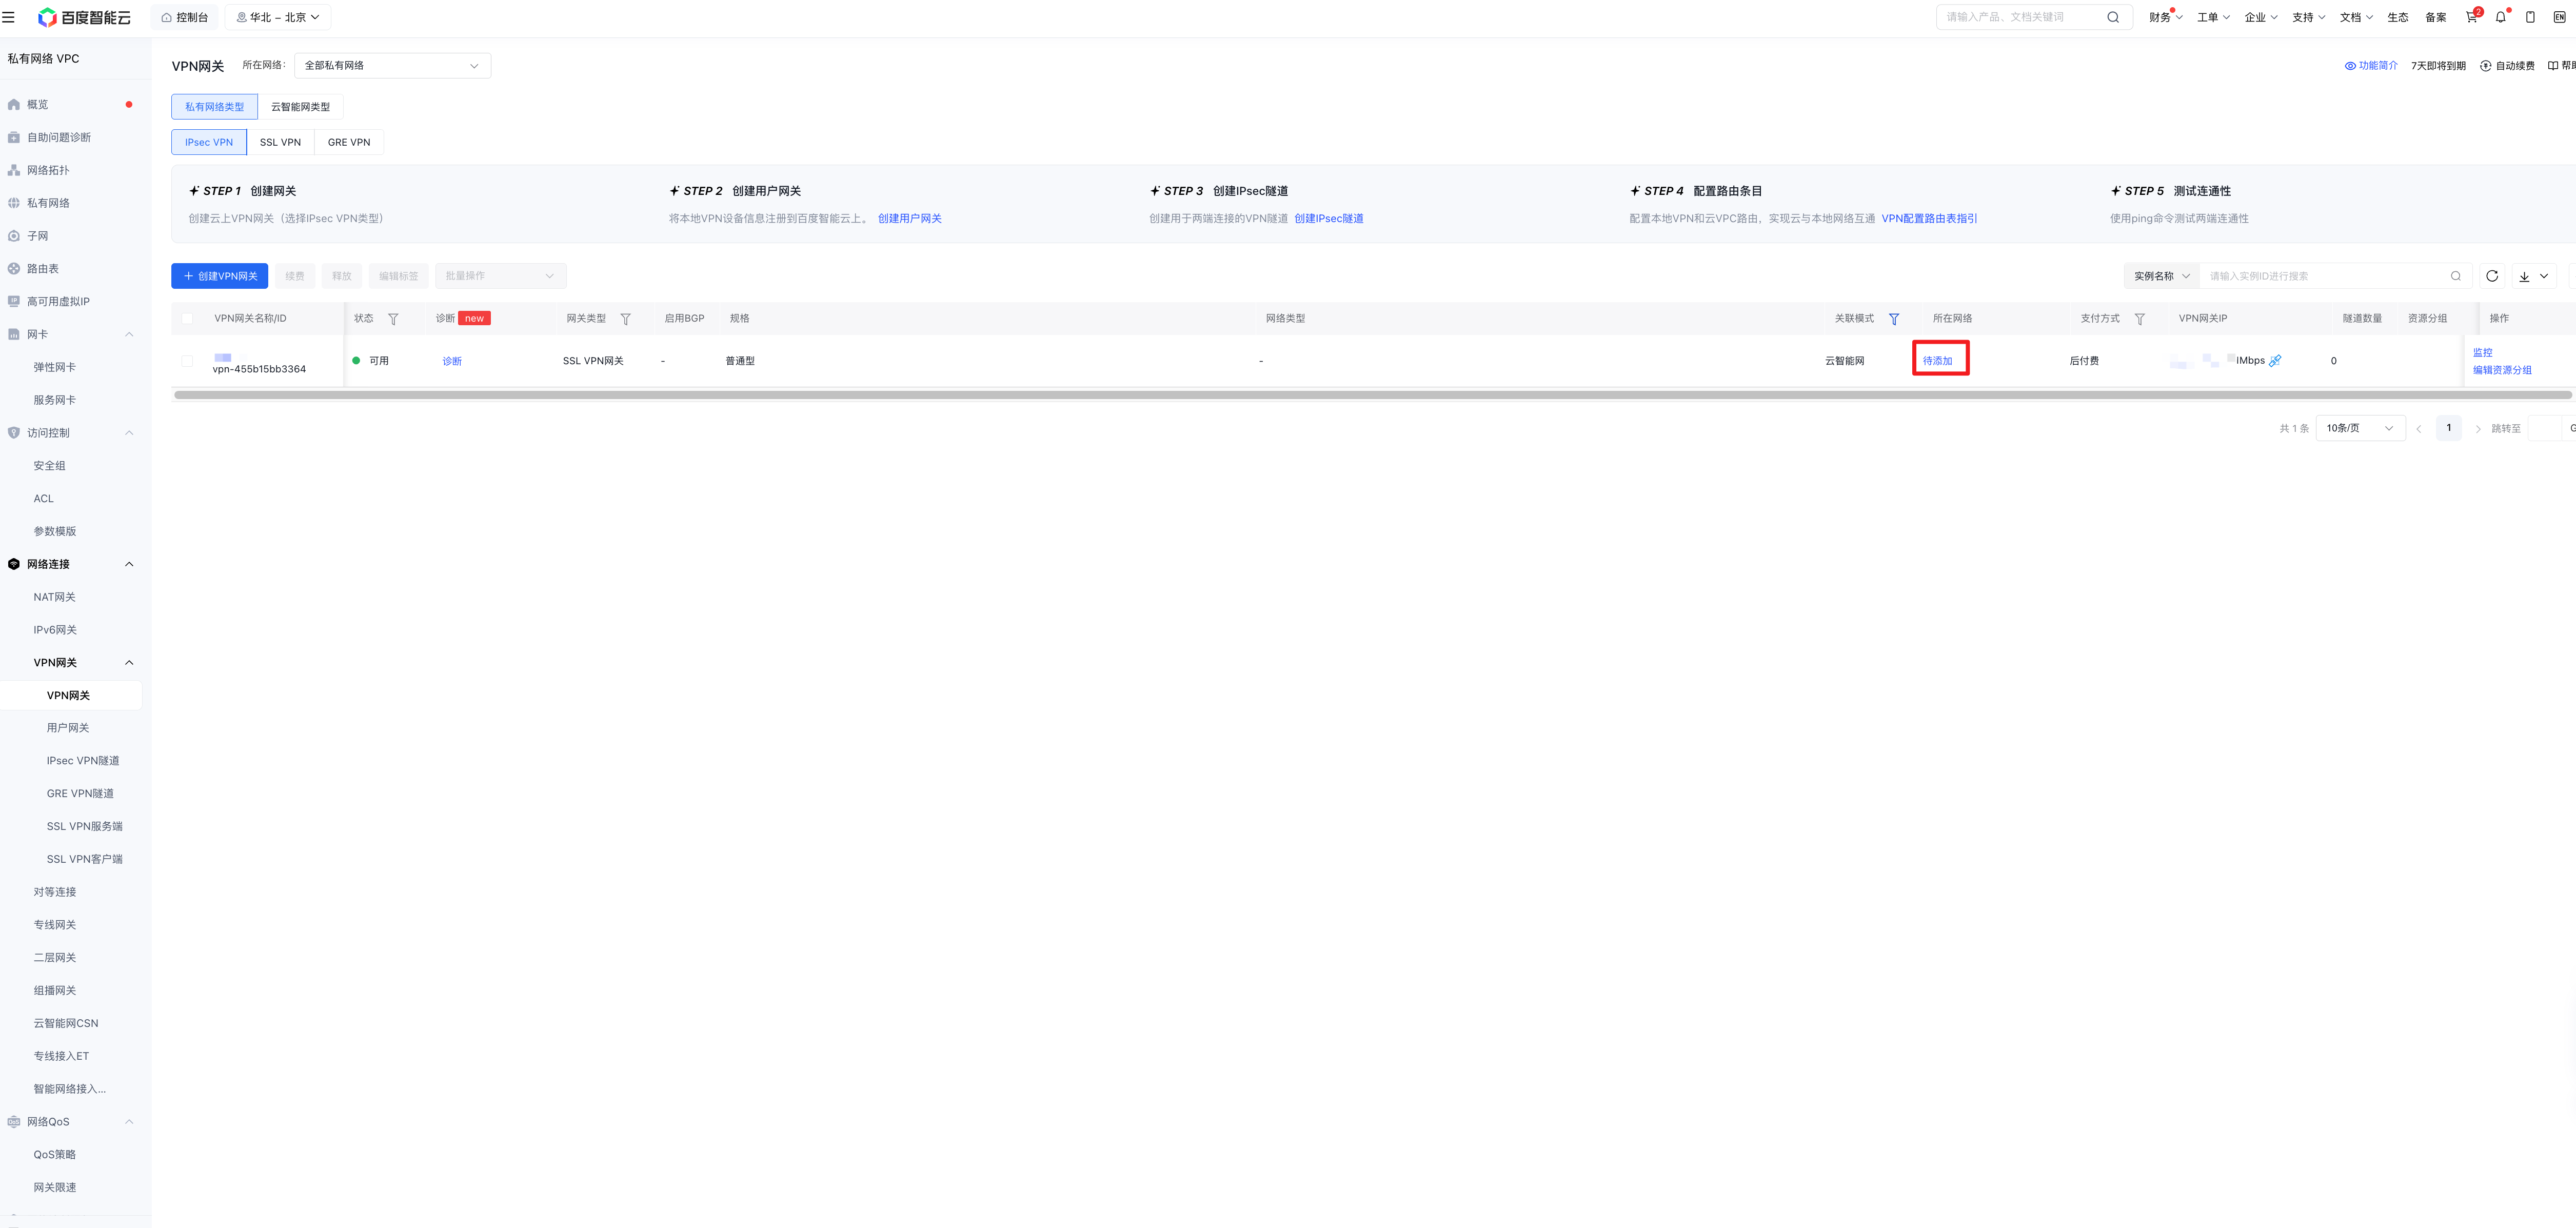The width and height of the screenshot is (2576, 1228).
Task: Open the 创建IPsec隧道 link in Step 3
Action: 1328,219
